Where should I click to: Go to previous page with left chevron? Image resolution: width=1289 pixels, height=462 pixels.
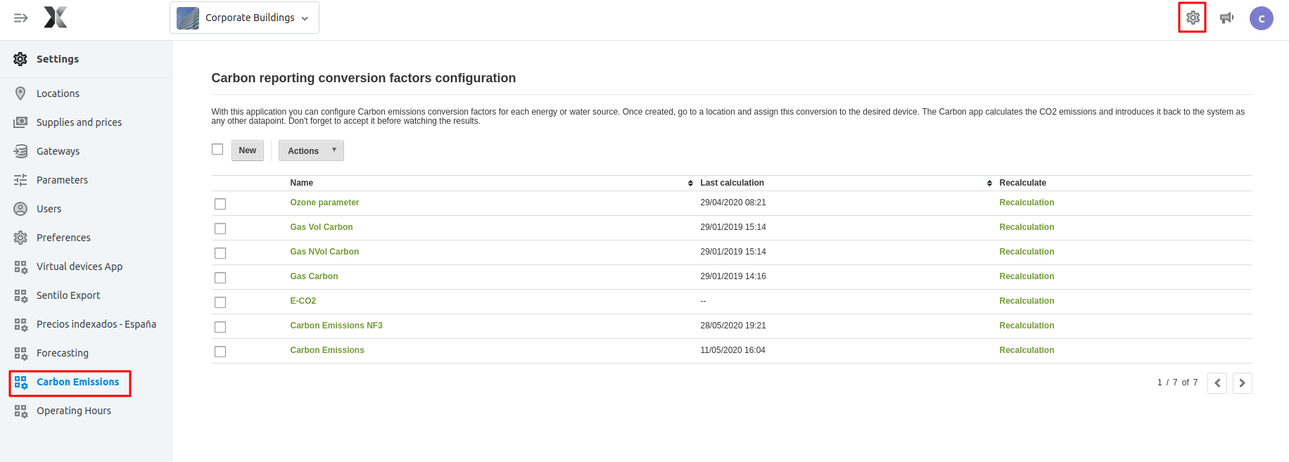[1217, 383]
